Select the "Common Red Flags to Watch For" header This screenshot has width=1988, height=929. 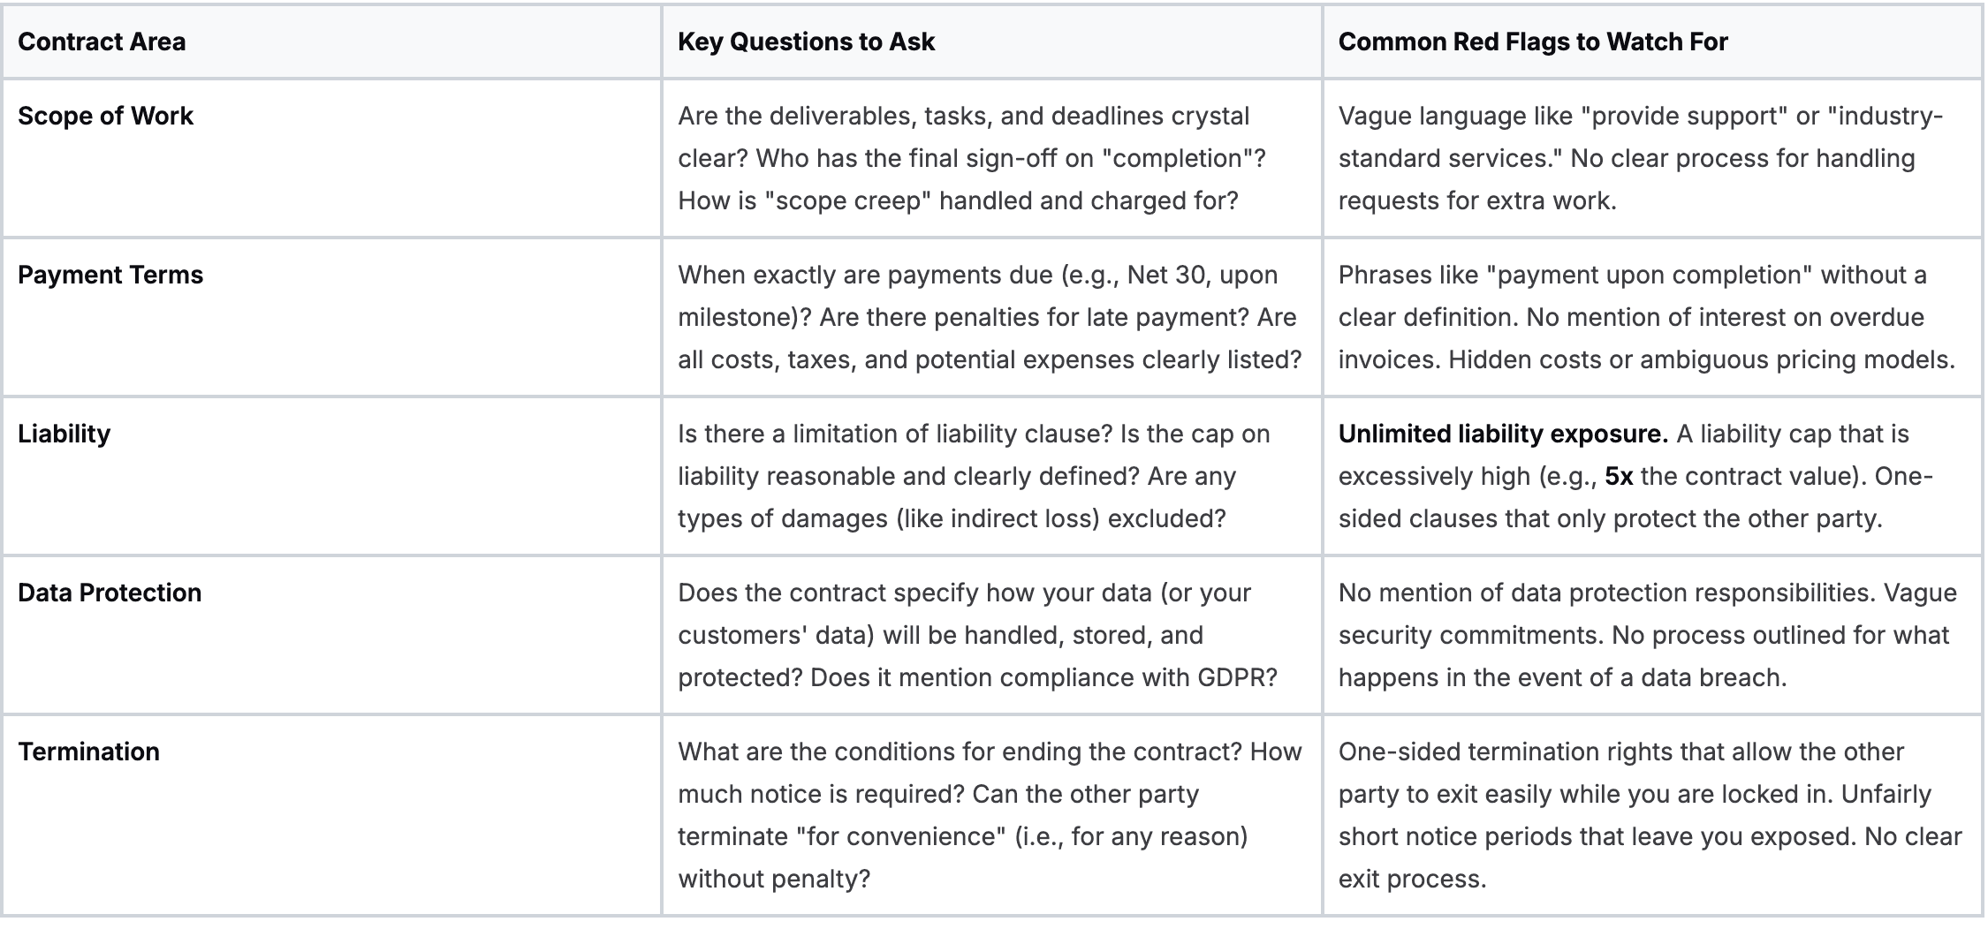1532,42
